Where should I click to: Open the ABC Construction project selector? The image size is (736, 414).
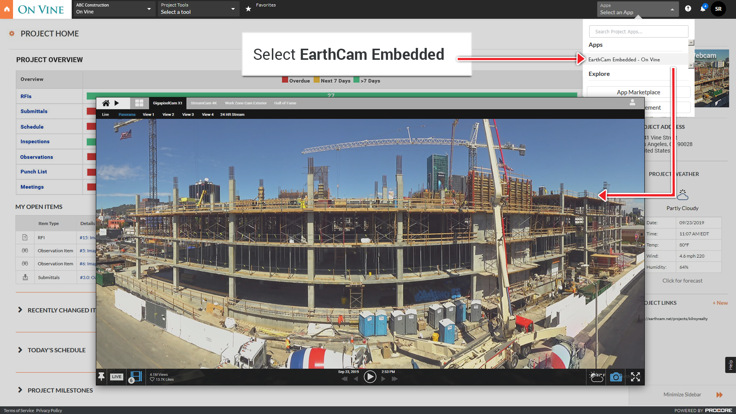pos(113,9)
